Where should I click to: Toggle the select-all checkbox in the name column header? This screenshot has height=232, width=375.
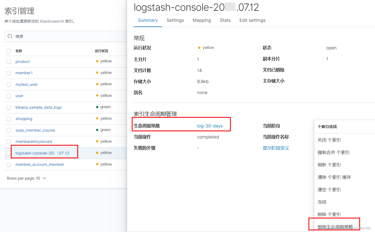tap(9, 51)
